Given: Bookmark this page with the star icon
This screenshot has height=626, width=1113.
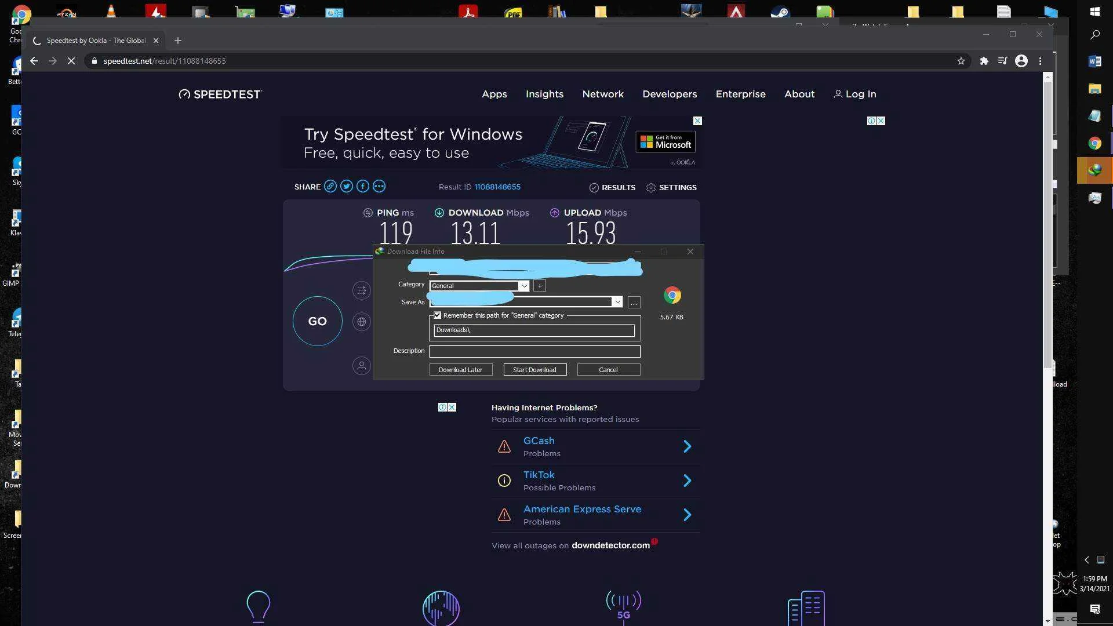Looking at the screenshot, I should [961, 61].
